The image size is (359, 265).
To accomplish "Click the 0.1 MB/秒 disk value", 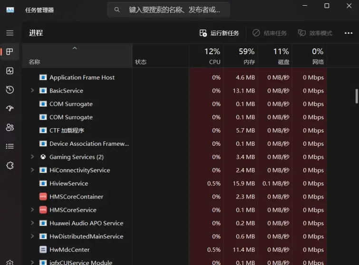I will pyautogui.click(x=276, y=183).
